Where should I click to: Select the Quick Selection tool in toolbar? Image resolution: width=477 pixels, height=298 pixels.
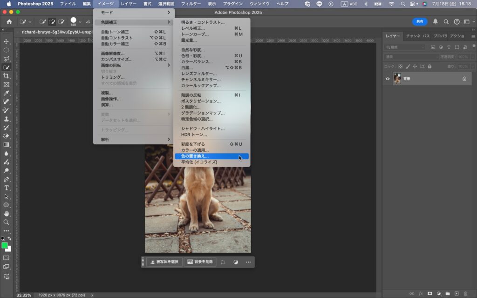(x=6, y=67)
